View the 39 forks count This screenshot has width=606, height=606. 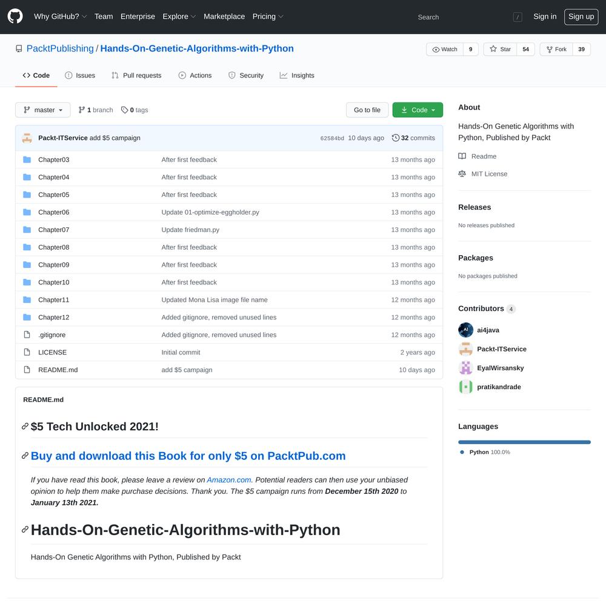pos(582,50)
